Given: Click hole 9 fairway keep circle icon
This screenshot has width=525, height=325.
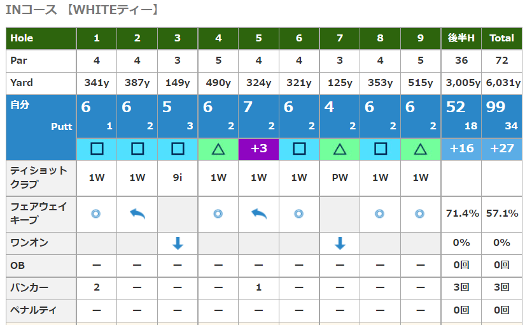Looking at the screenshot, I should (421, 214).
